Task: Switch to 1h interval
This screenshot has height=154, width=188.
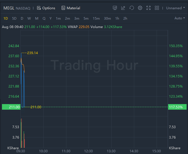Action: [x=117, y=18]
